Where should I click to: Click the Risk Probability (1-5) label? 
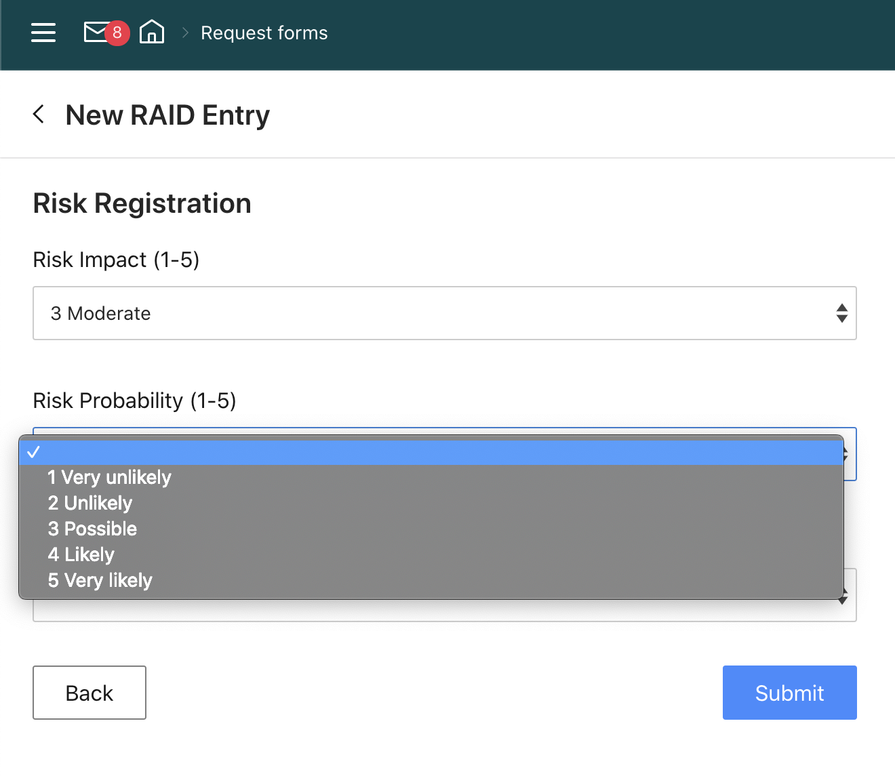pos(134,401)
